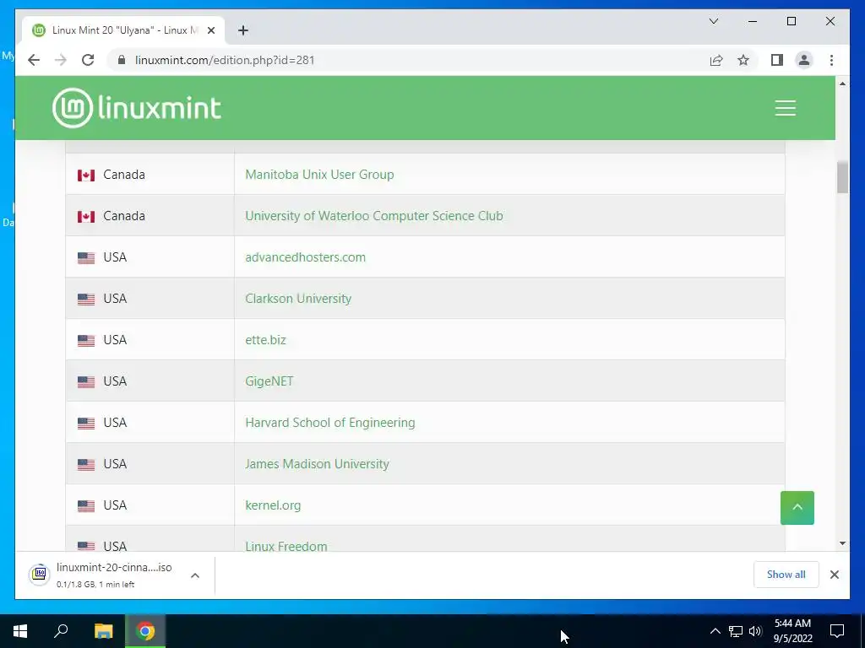Screen dimensions: 865x648
Task: Open Manitoba Unix User Group mirror
Action: tap(319, 175)
